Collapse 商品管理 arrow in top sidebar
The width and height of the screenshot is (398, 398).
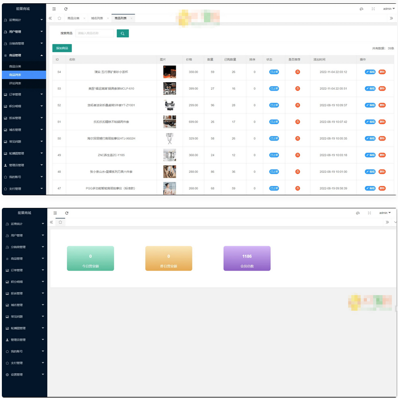pyautogui.click(x=42, y=55)
